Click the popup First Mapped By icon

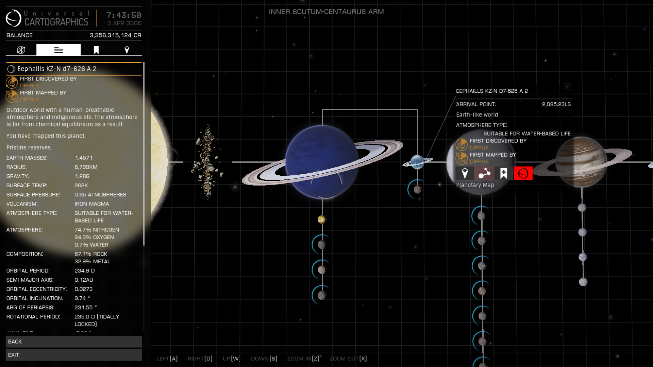coord(462,158)
